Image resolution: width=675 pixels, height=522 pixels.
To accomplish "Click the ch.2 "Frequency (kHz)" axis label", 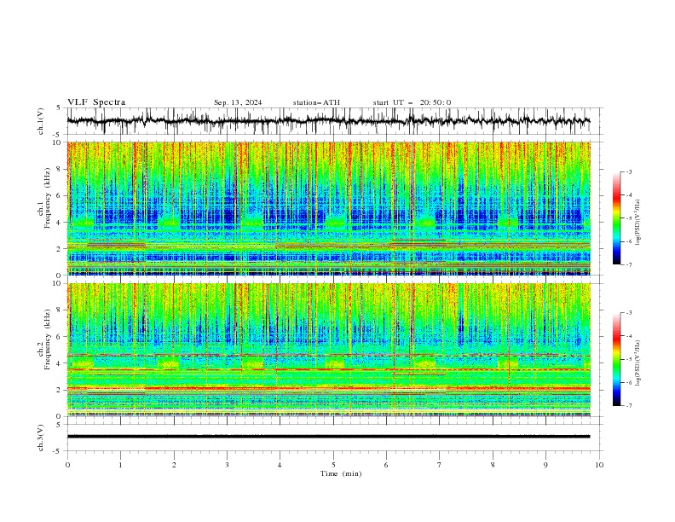I will click(47, 339).
